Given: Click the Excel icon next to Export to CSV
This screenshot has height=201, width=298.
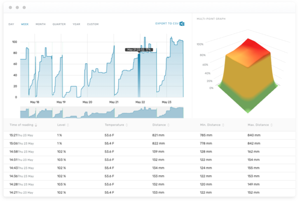Looking at the screenshot, I should click(x=182, y=24).
